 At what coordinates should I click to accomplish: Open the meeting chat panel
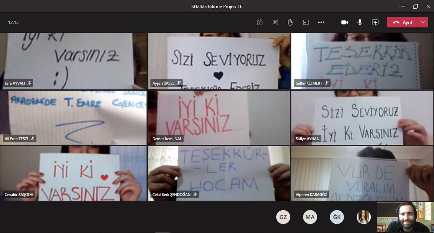[x=275, y=22]
